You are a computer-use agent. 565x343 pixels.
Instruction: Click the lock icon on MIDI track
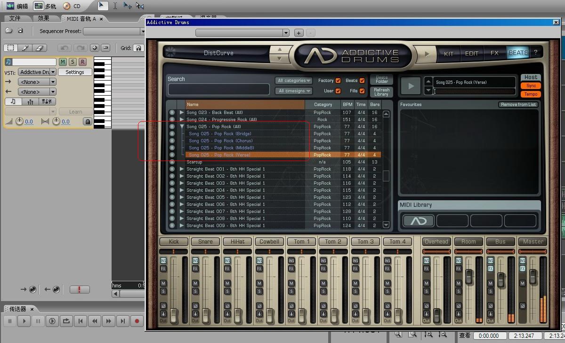87,122
